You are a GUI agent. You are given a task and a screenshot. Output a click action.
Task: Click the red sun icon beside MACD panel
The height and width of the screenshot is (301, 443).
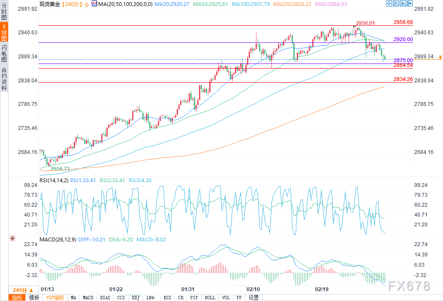coord(12,238)
